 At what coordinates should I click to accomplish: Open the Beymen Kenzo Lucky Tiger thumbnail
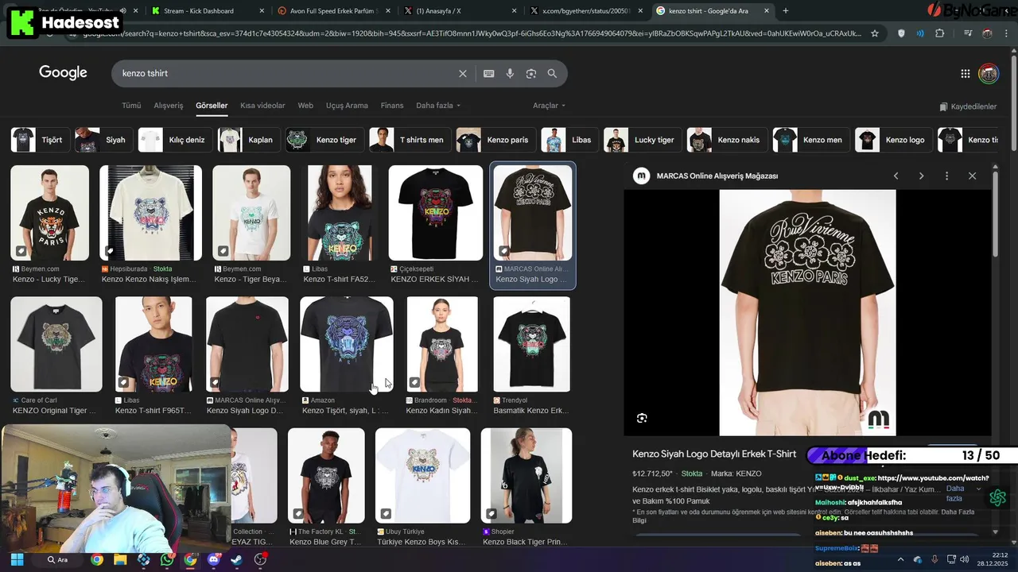[49, 213]
